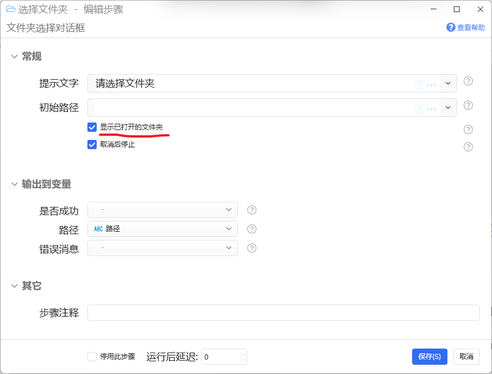Image resolution: width=492 pixels, height=374 pixels.
Task: Uncheck 显示已打开的文件夹 checkbox
Action: click(92, 127)
